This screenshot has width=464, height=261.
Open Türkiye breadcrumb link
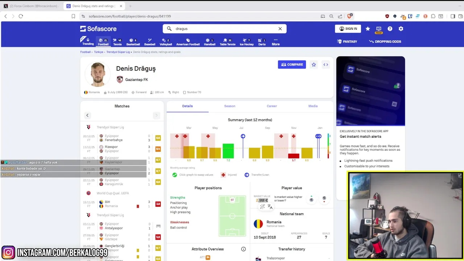click(99, 52)
